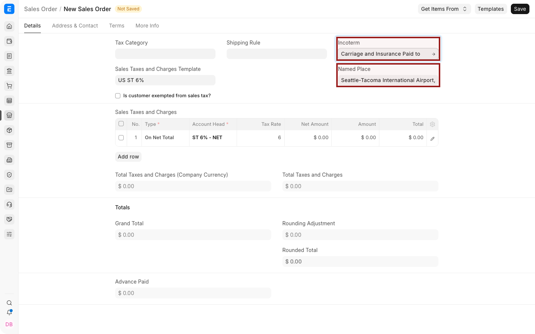
Task: Click the Rounded Total field
Action: tap(360, 262)
